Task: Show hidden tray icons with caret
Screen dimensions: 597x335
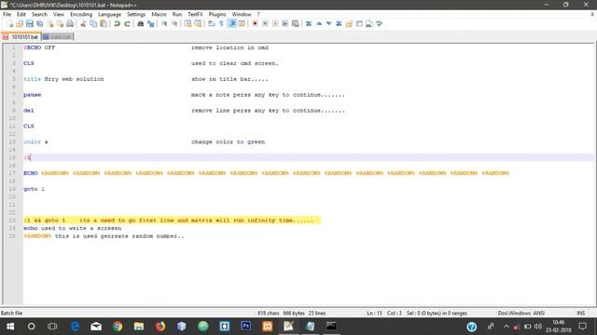Action: coord(506,327)
